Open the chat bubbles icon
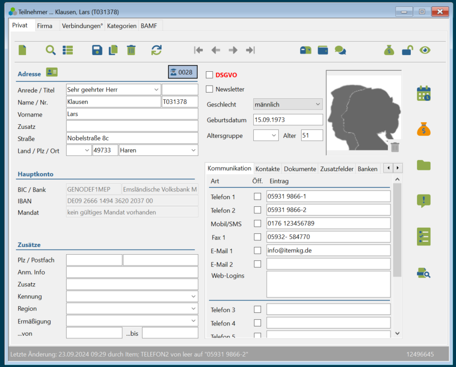The height and width of the screenshot is (367, 456). [340, 50]
